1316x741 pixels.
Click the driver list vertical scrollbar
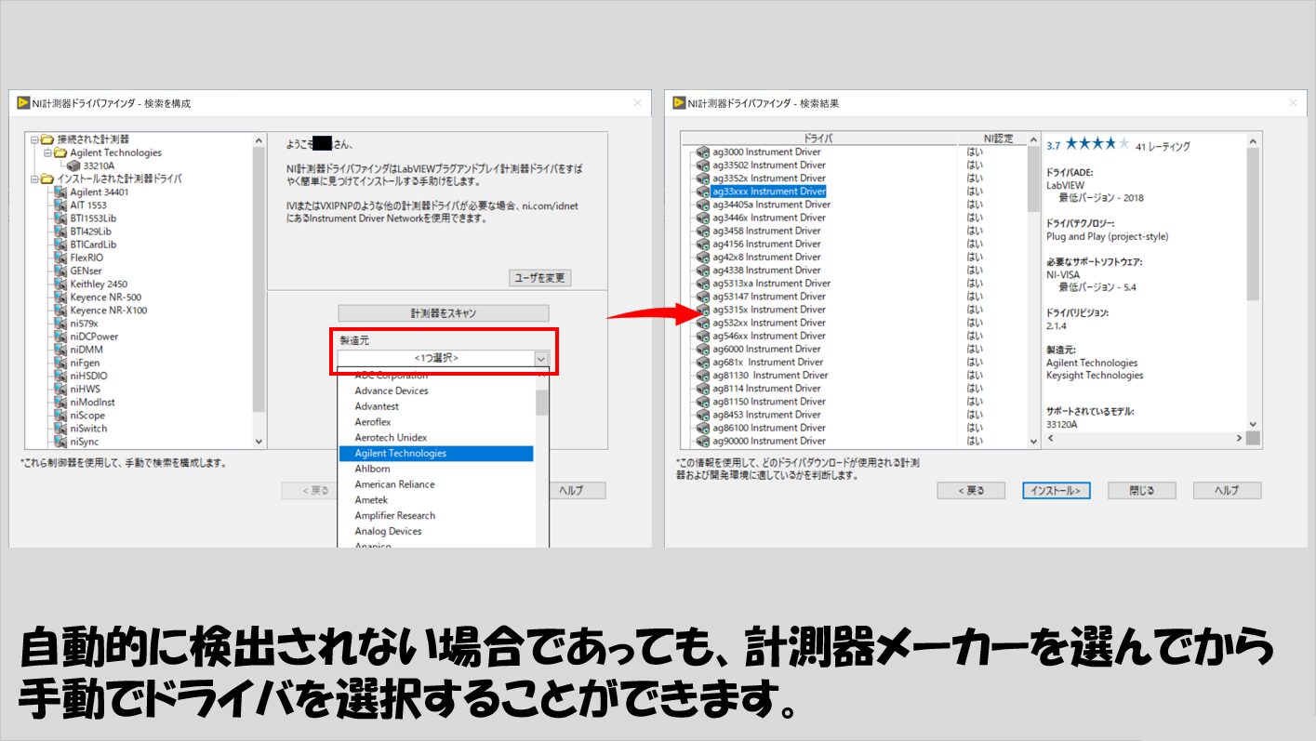(1033, 291)
